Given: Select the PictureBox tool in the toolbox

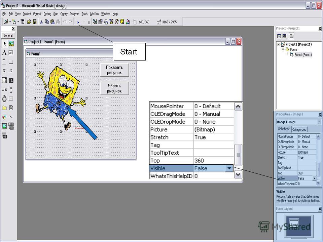Looking at the screenshot, I should coord(11,43).
